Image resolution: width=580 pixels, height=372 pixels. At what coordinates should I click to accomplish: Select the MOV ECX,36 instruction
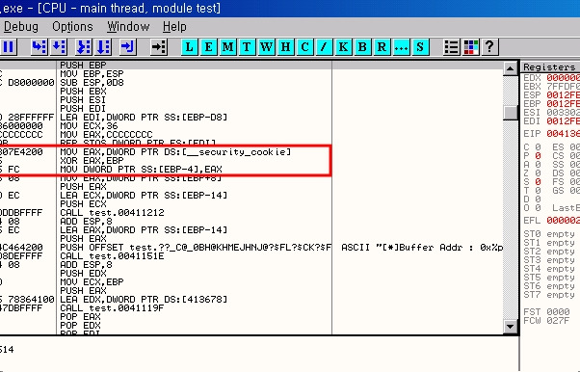pyautogui.click(x=90, y=126)
